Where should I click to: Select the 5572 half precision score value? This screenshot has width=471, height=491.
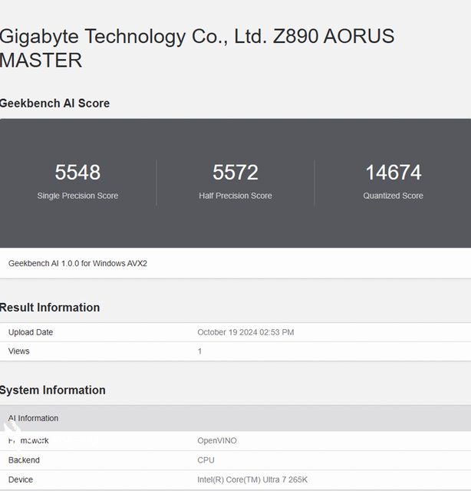click(235, 173)
